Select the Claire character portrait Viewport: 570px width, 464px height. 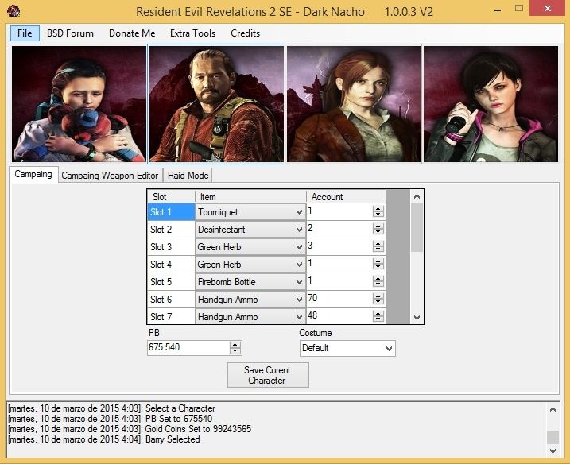tap(353, 103)
